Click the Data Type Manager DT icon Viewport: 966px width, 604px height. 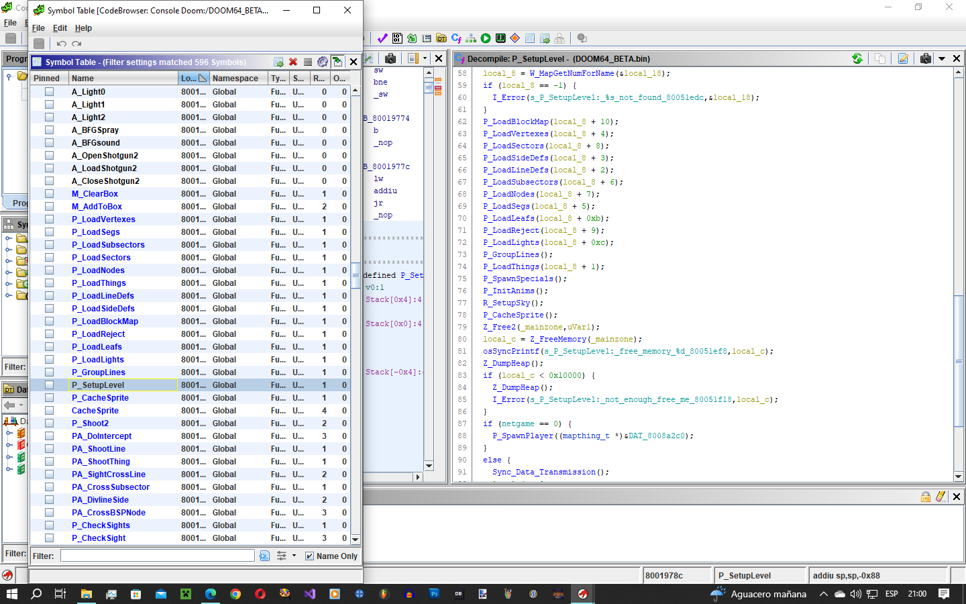click(441, 38)
